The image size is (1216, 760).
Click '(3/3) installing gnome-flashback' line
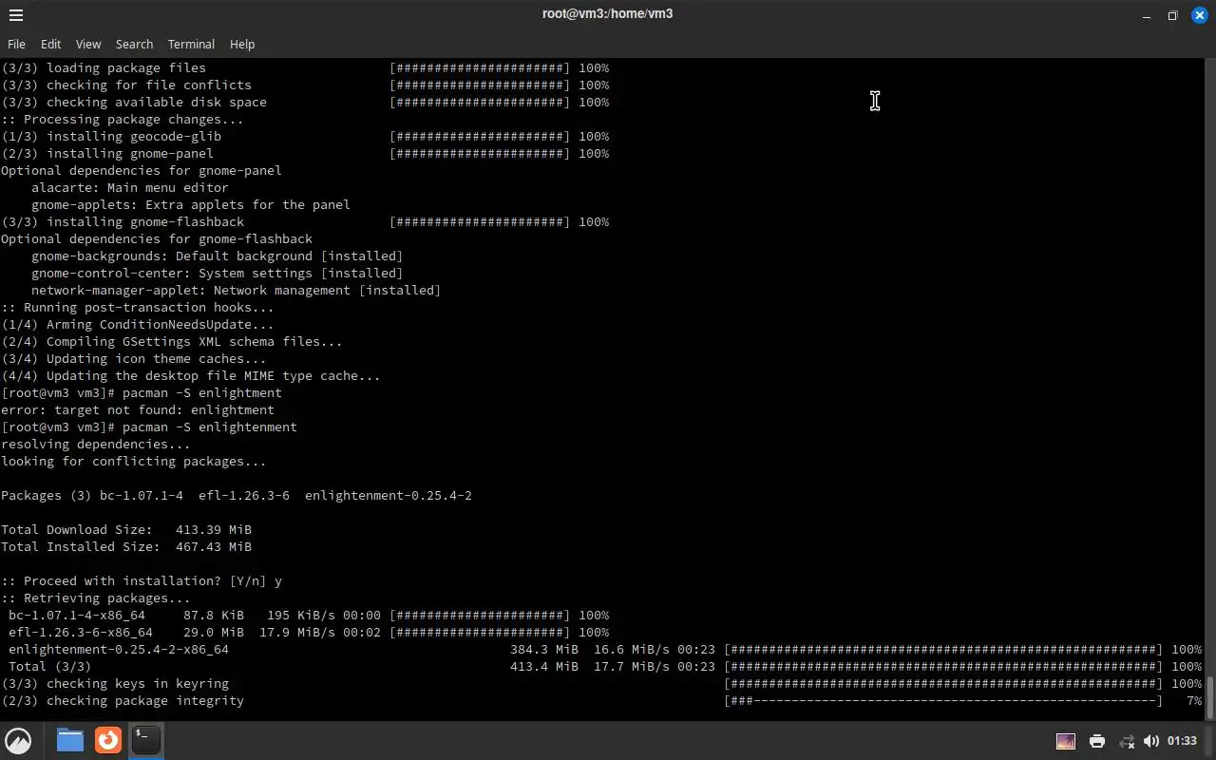(305, 222)
